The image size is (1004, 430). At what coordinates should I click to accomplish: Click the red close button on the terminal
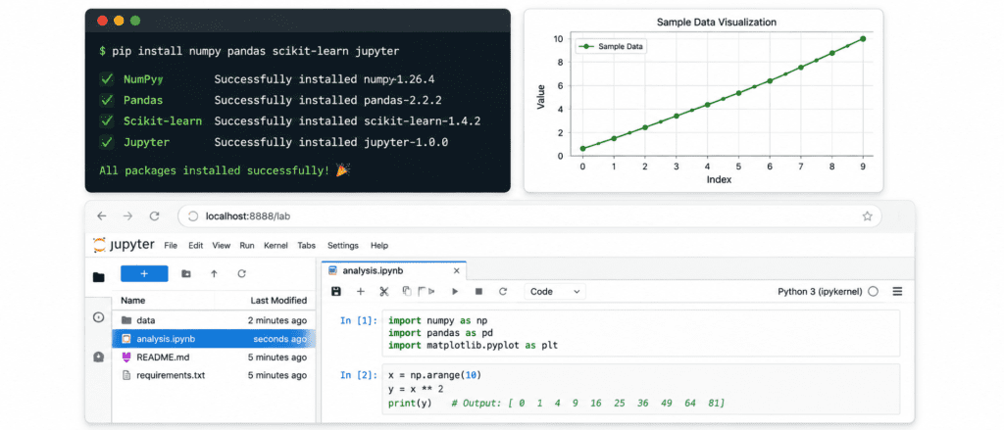(102, 21)
